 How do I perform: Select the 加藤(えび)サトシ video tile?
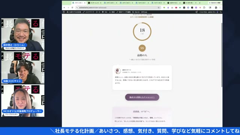23,67
